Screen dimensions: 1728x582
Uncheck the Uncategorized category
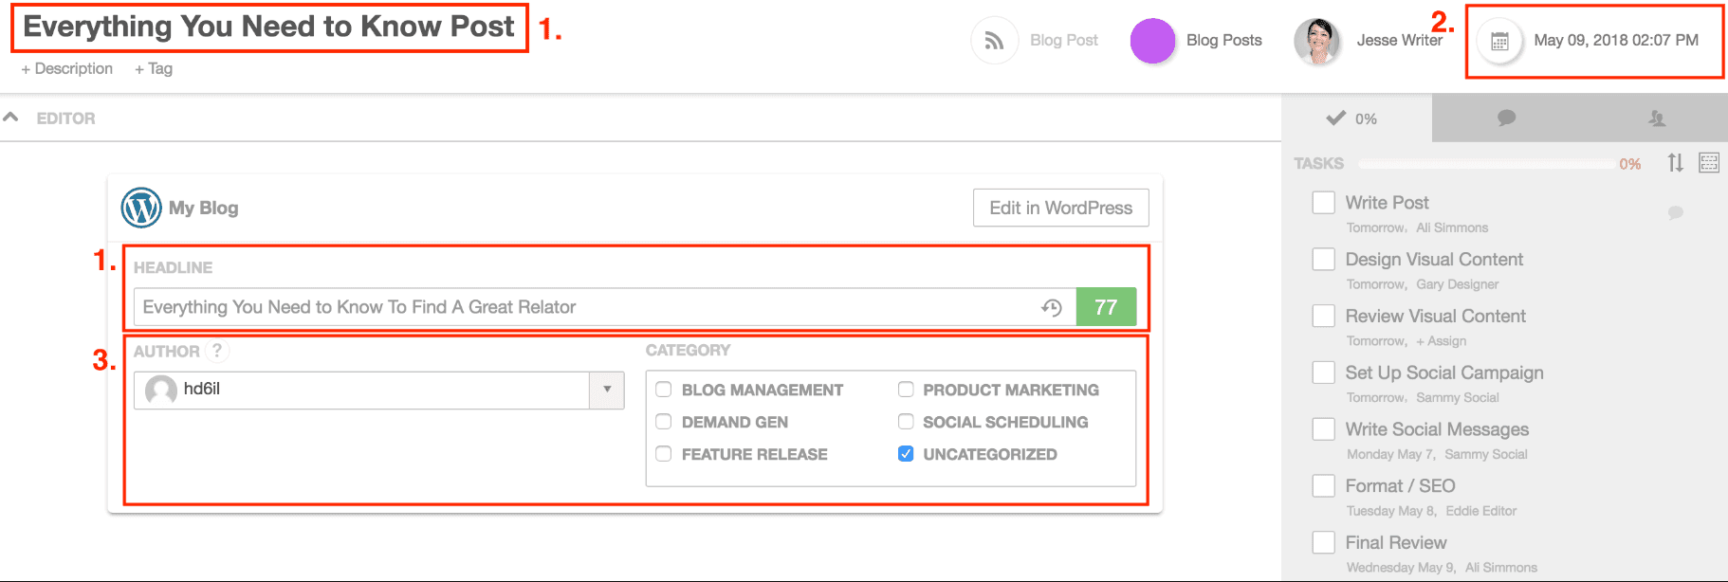pyautogui.click(x=906, y=454)
